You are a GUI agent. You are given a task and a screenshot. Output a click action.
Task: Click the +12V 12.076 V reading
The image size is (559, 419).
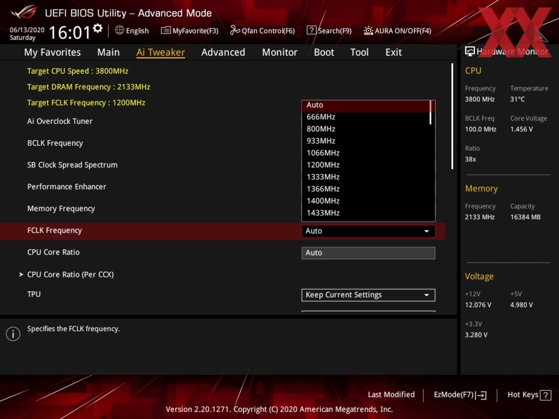click(478, 305)
